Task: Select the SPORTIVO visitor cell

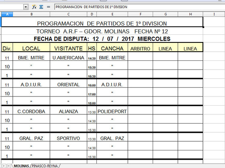Action: (x=68, y=137)
